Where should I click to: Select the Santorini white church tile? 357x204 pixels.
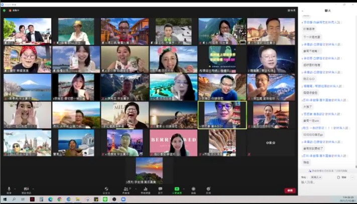pyautogui.click(x=76, y=143)
